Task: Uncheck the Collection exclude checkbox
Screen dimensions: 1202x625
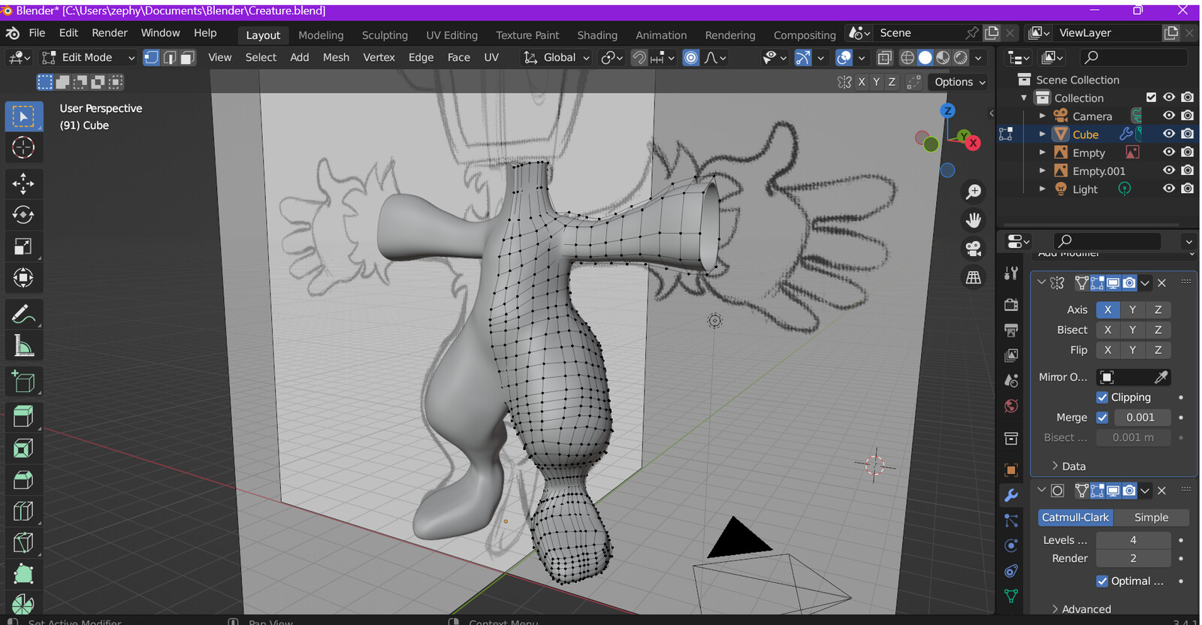Action: coord(1151,97)
